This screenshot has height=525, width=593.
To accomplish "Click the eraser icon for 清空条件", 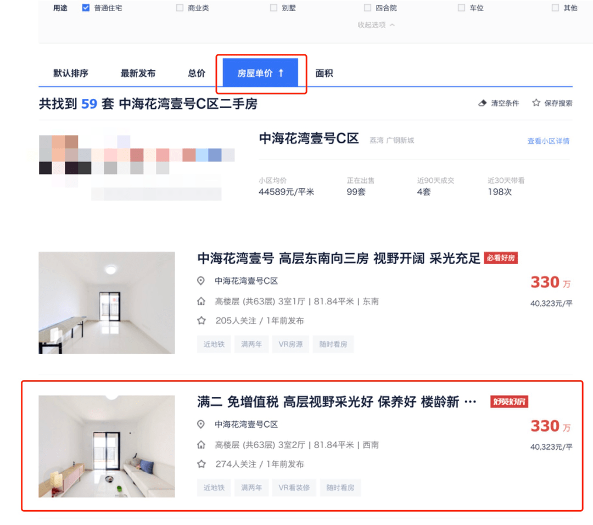I will (x=482, y=103).
